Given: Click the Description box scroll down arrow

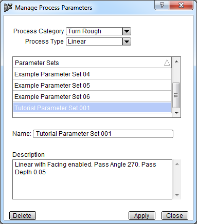Looking at the screenshot, I should point(177,195).
